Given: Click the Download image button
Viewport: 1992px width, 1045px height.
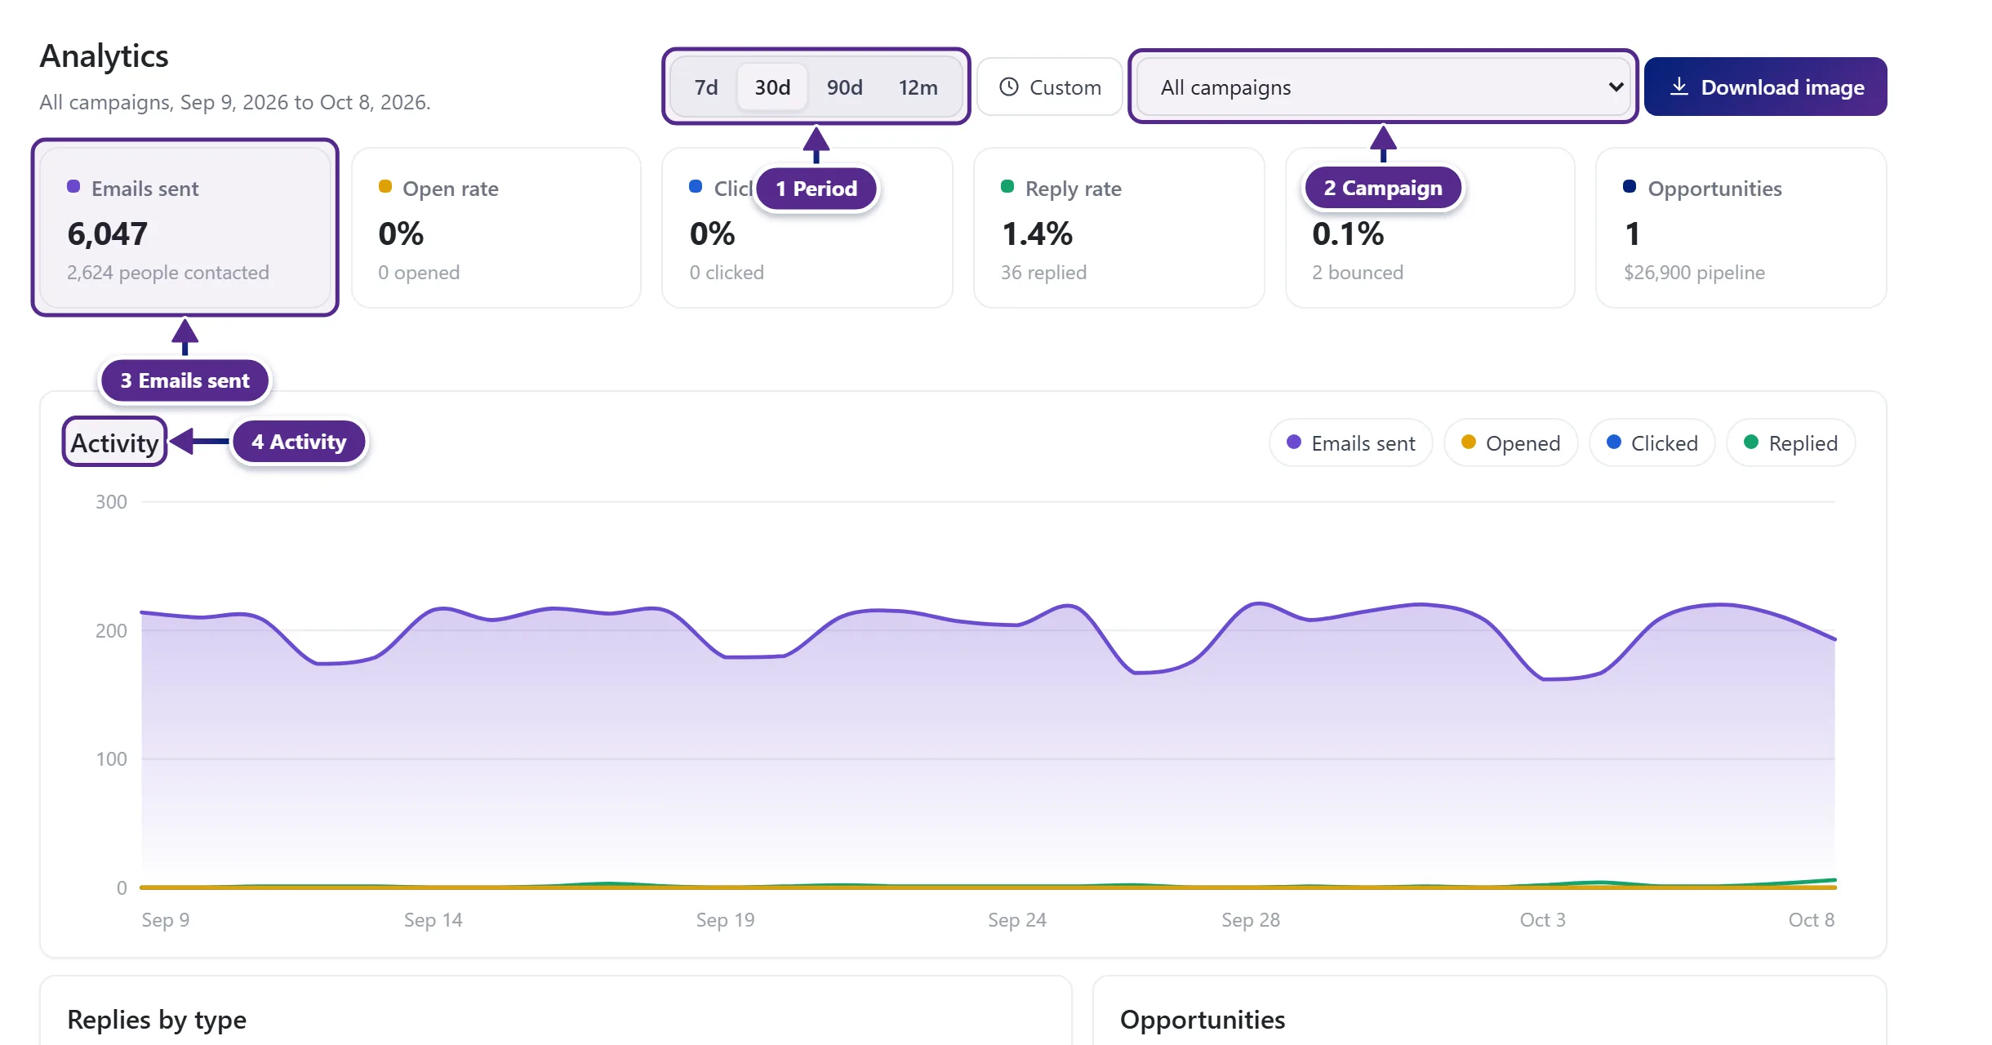Looking at the screenshot, I should pos(1765,87).
